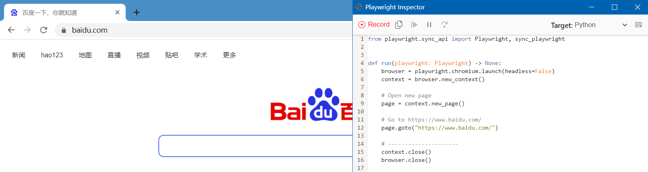The height and width of the screenshot is (172, 648).
Task: Click the clear code icon at toolbar right
Action: pyautogui.click(x=639, y=25)
